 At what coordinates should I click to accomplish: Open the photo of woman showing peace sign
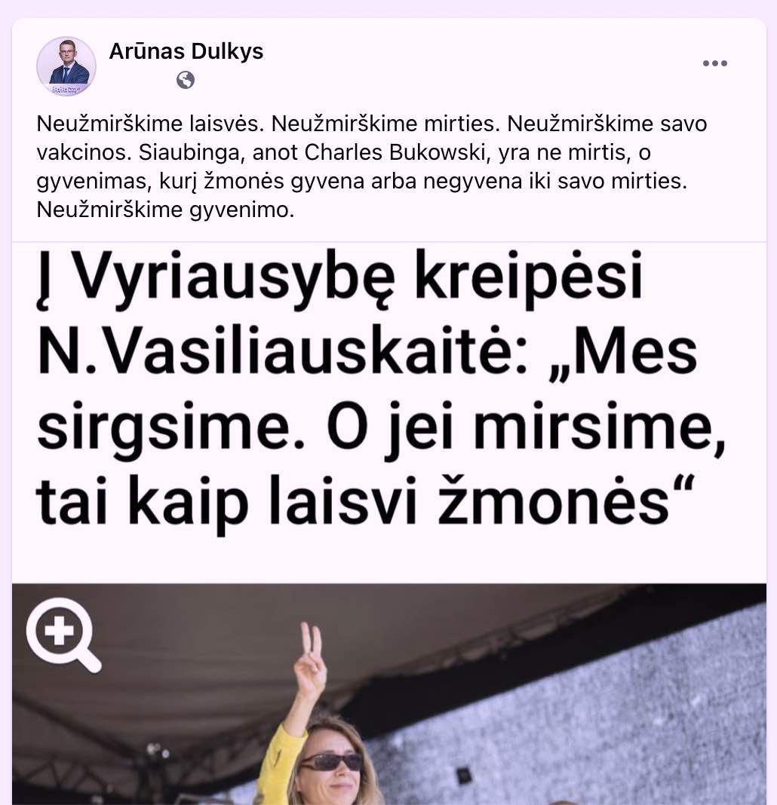(389, 694)
